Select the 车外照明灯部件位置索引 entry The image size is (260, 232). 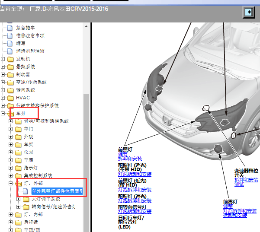pos(57,191)
